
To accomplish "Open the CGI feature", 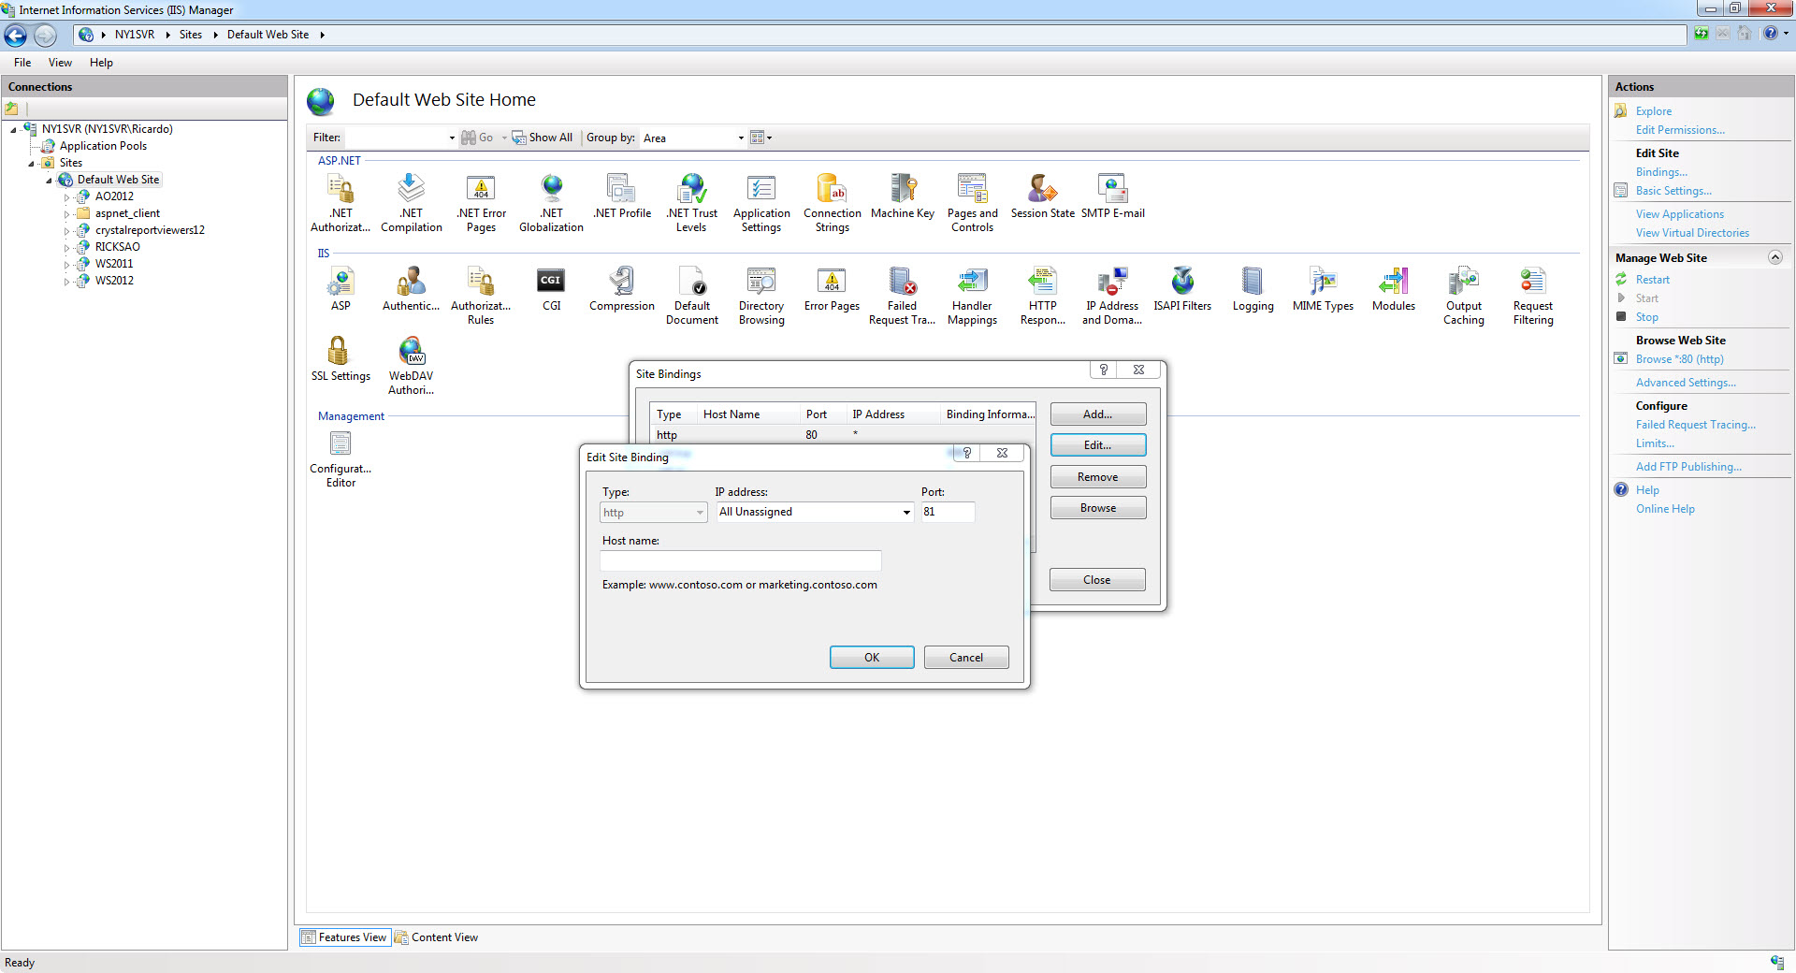I will pos(550,285).
